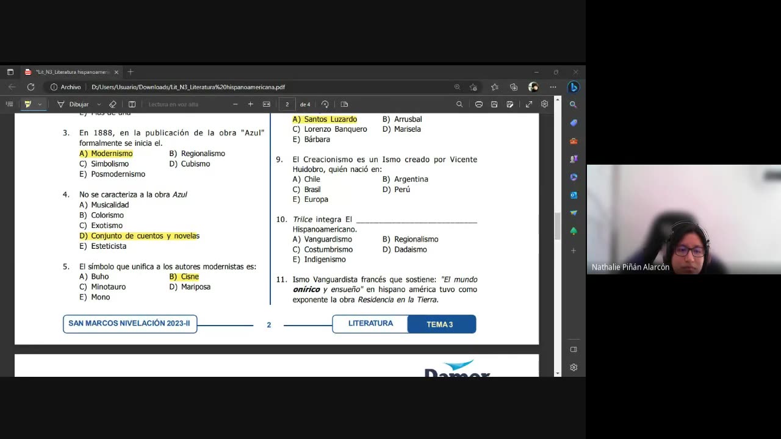Zoom out the PDF
This screenshot has height=439, width=781.
236,104
